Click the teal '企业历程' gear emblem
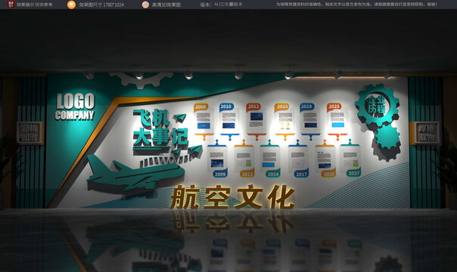 point(377,105)
